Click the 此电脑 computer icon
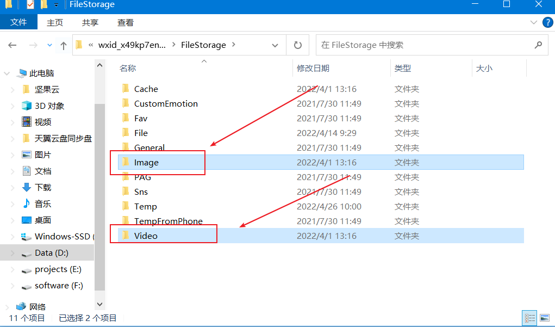 coord(22,73)
